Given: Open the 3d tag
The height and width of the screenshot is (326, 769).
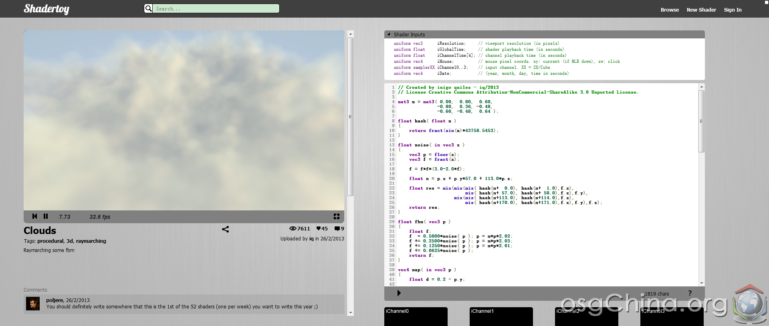Looking at the screenshot, I should click(x=70, y=241).
